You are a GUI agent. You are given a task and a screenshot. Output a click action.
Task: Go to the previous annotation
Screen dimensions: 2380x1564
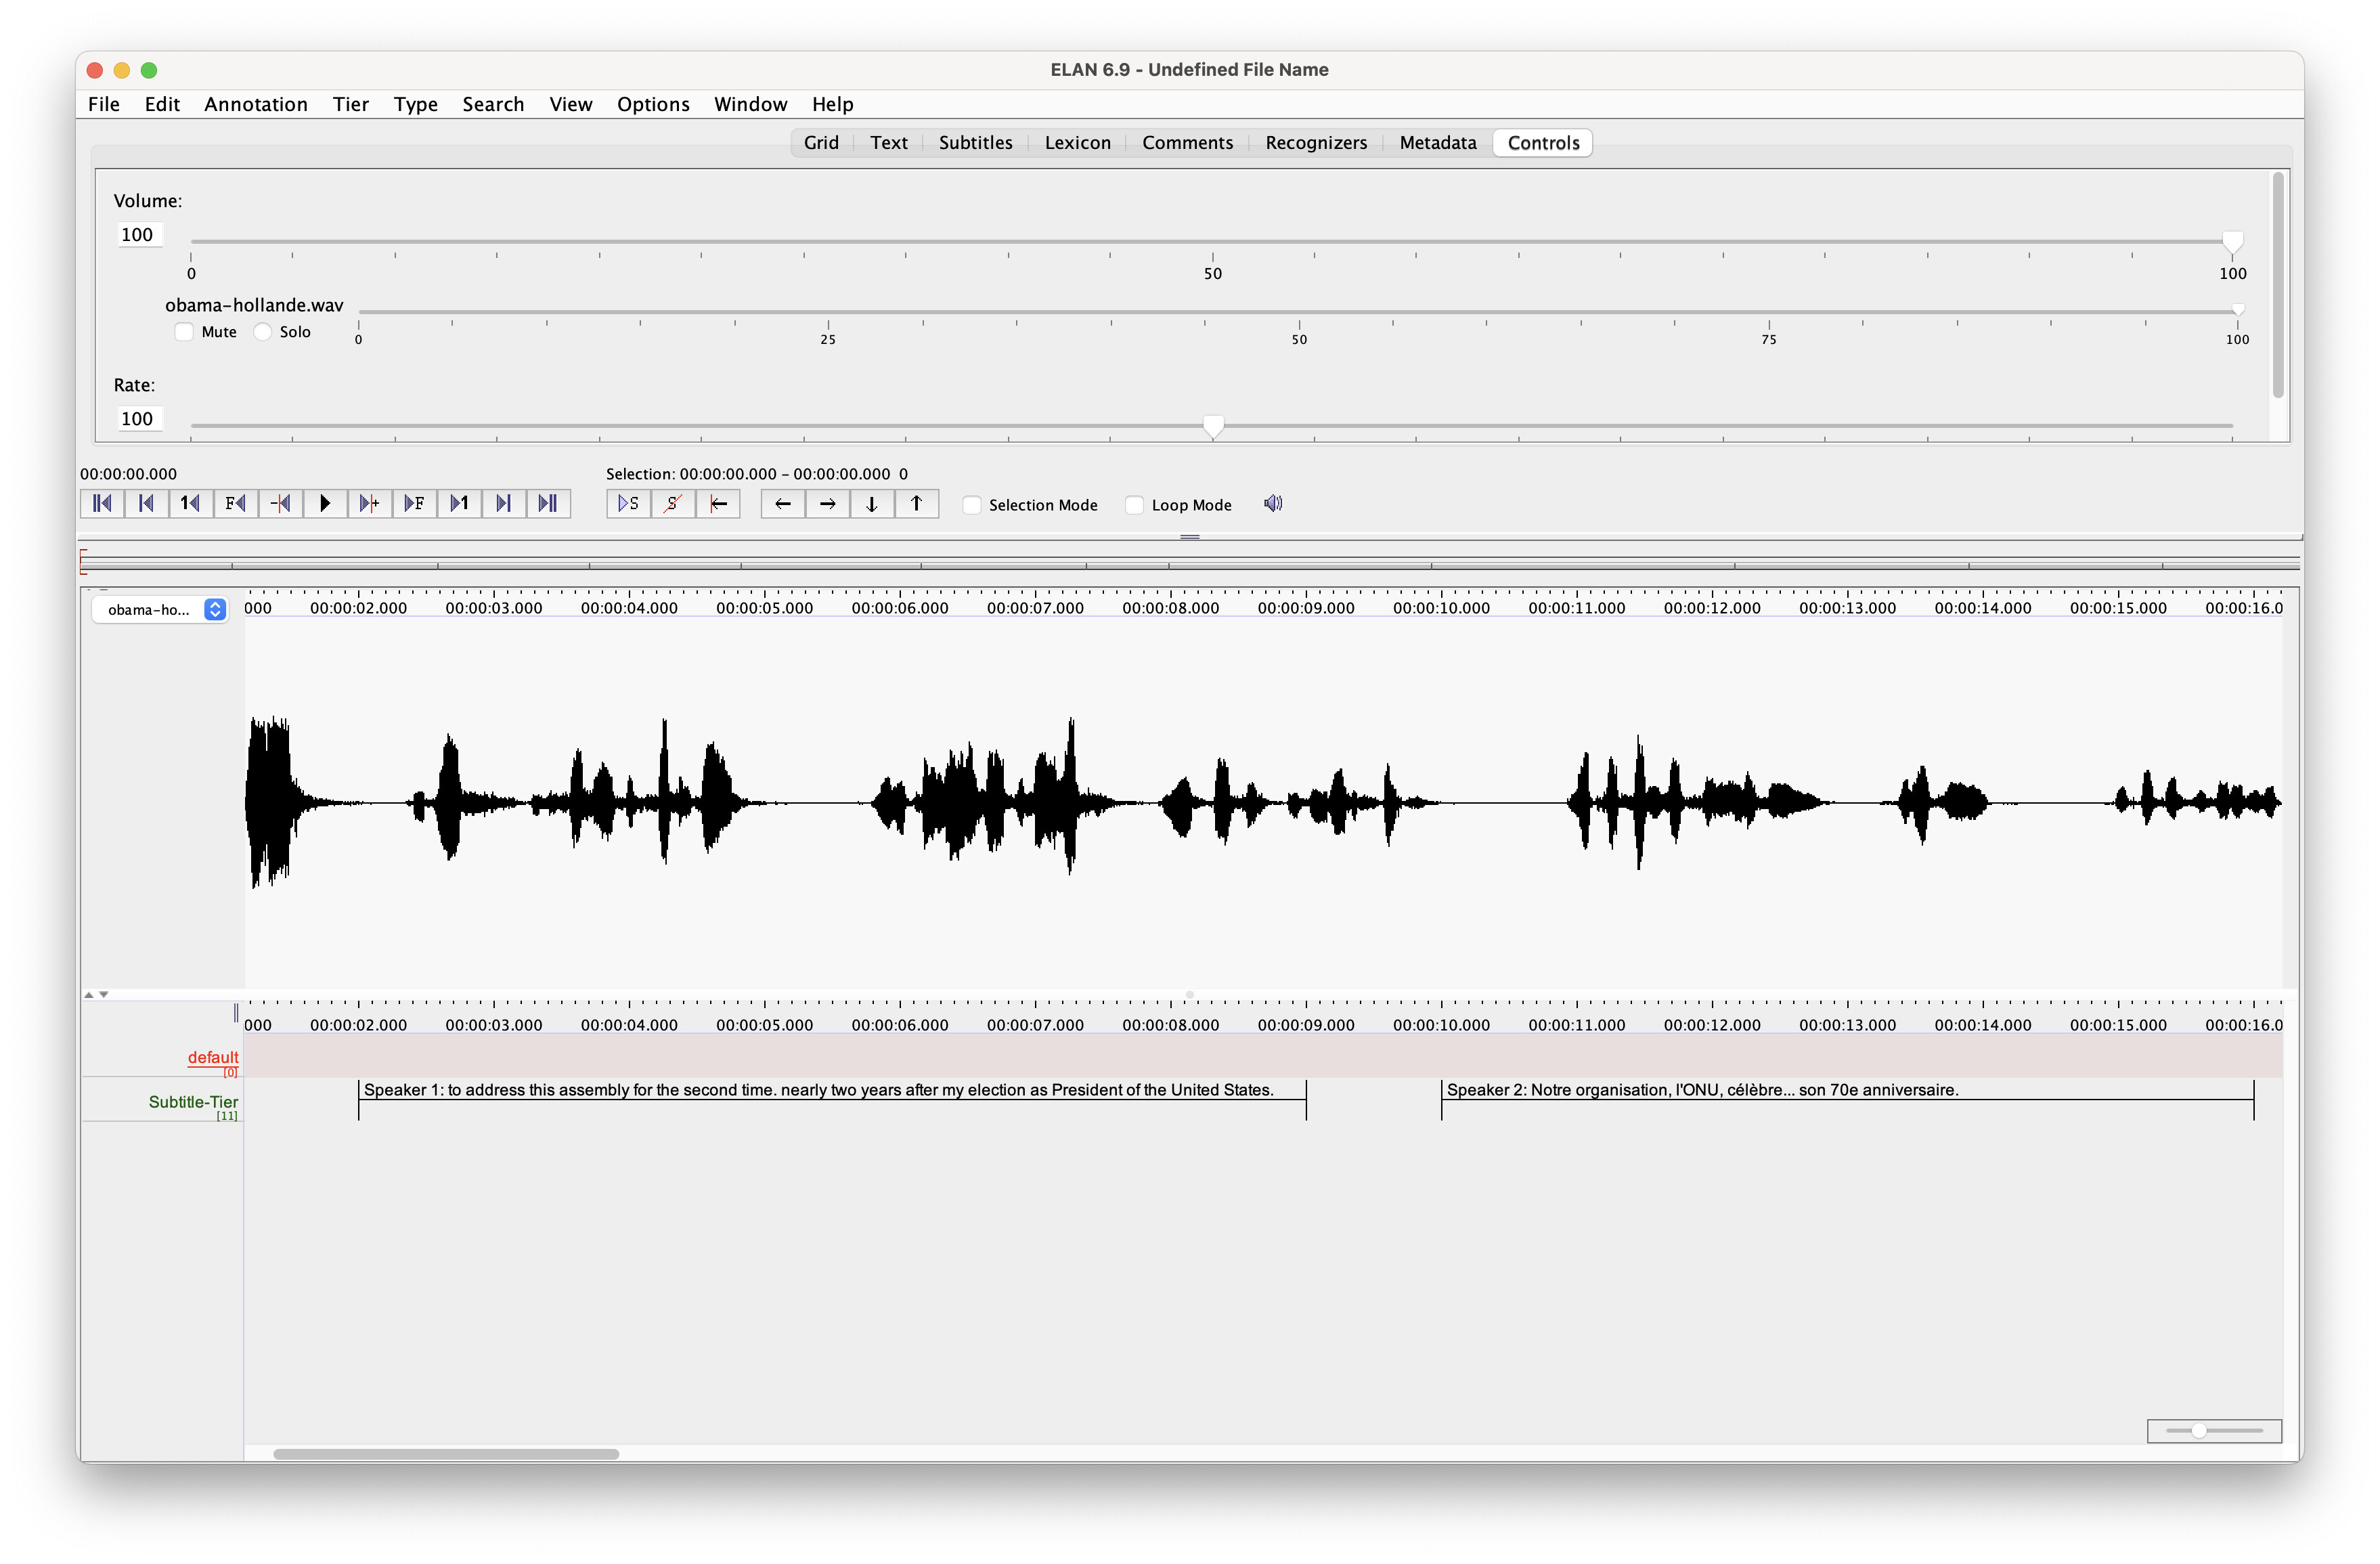pyautogui.click(x=783, y=503)
